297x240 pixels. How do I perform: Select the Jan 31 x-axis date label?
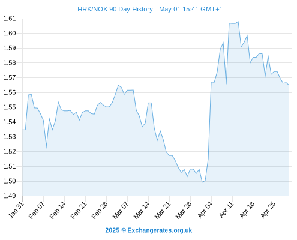[16, 210]
